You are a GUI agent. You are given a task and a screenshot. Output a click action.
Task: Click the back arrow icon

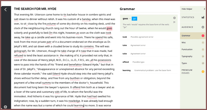coord(5,10)
